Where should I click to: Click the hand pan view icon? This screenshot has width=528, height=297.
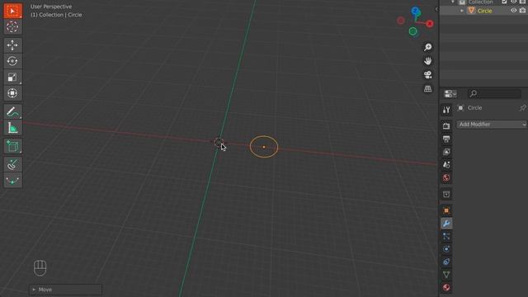[427, 61]
